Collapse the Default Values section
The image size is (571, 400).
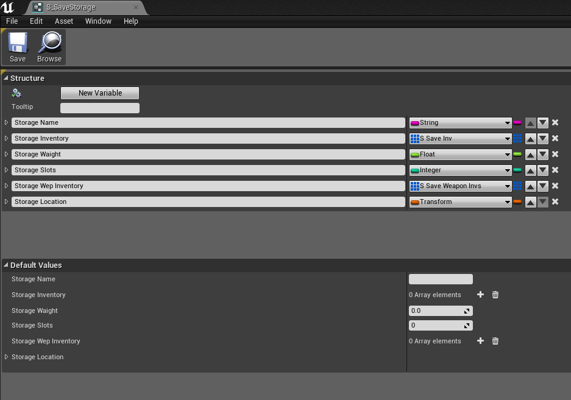click(6, 265)
